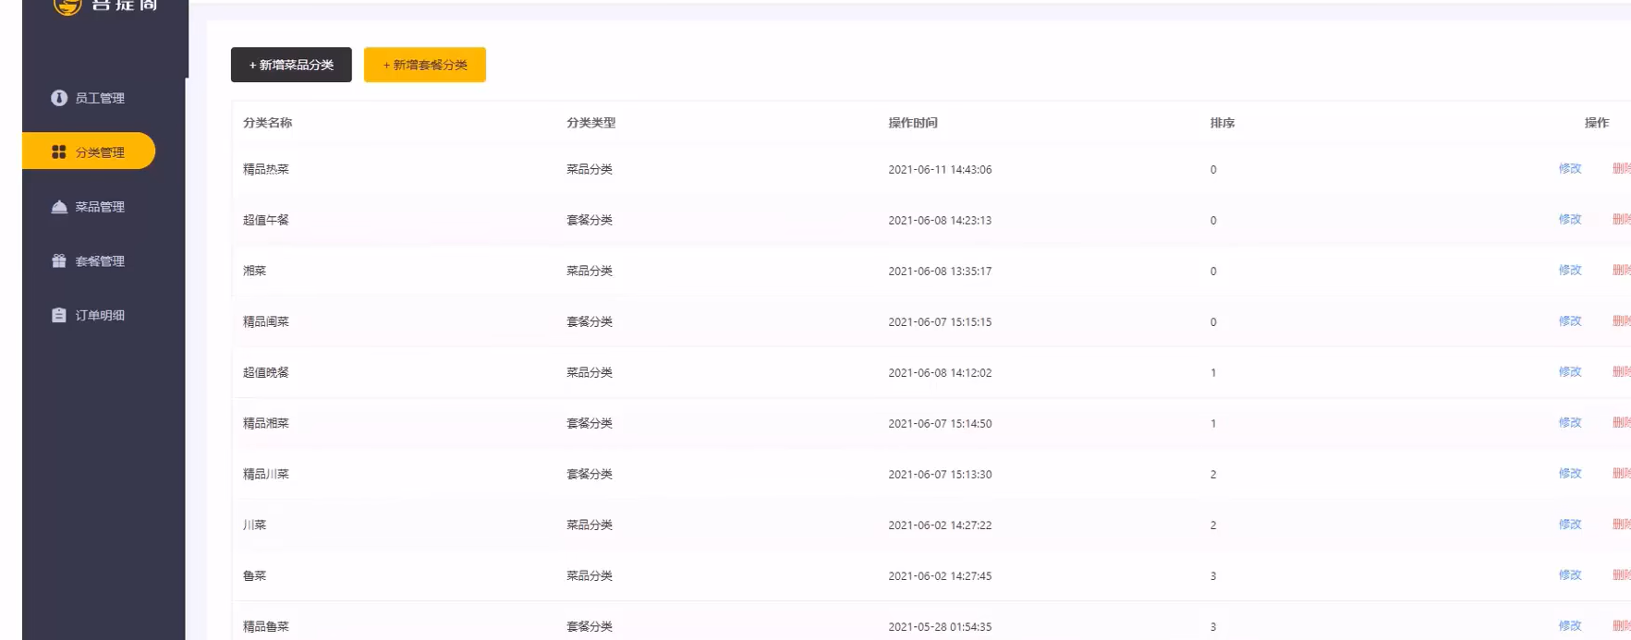The image size is (1631, 640).
Task: Go to 套餐管理 section
Action: 99,261
